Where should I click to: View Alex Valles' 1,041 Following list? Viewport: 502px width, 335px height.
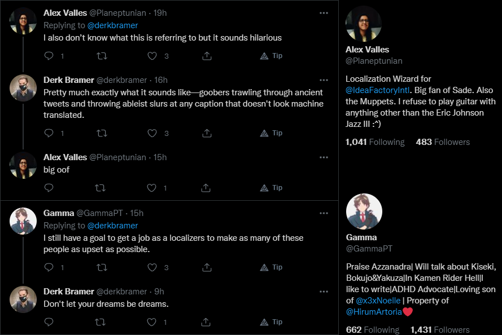pyautogui.click(x=375, y=142)
